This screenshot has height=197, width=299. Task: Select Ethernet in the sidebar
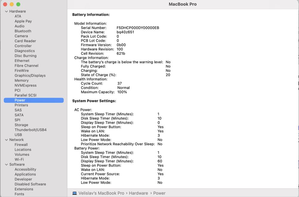pos(22,61)
